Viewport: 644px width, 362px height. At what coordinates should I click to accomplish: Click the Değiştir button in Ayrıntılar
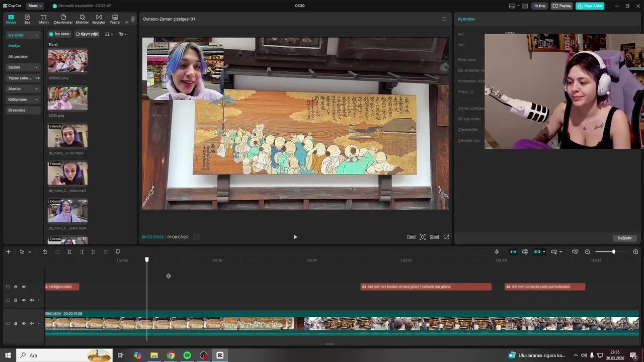point(624,238)
